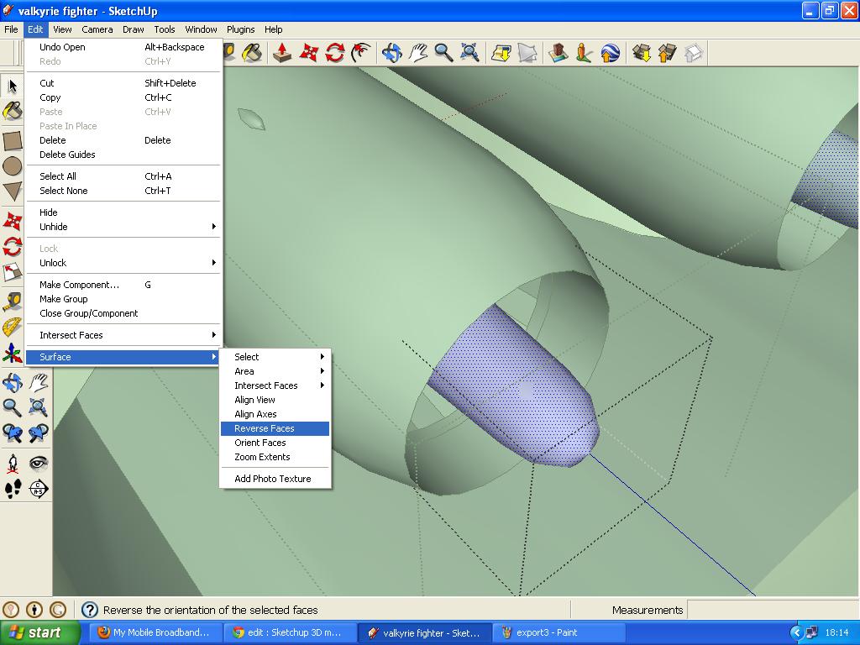
Task: Click the Share Model icon
Action: (667, 53)
